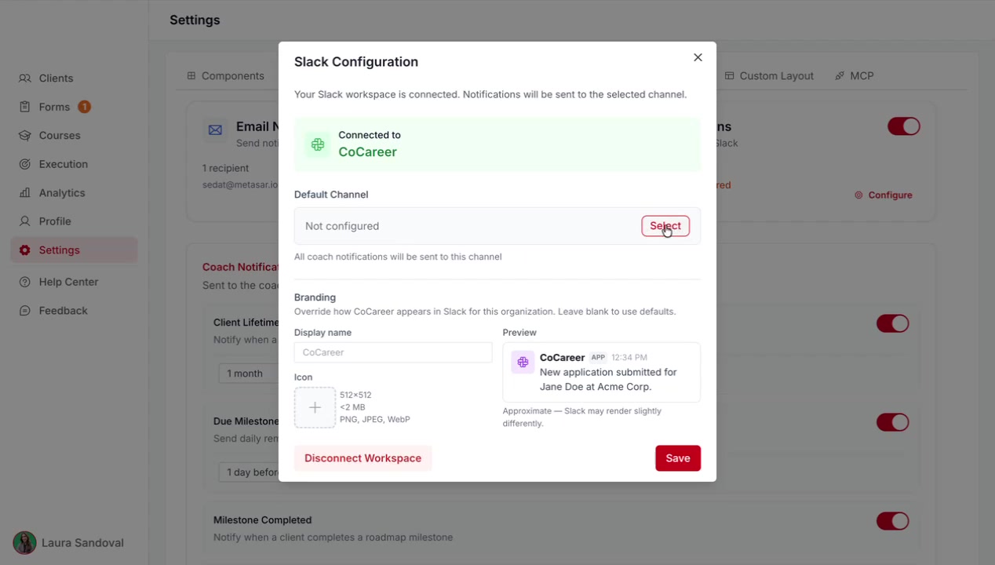995x565 pixels.
Task: Click the Slack Configuration dialog title
Action: [x=356, y=62]
